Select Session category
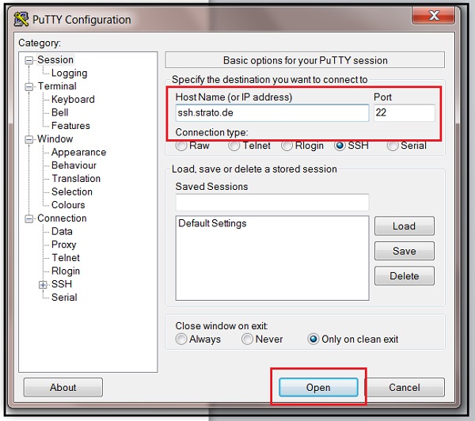Viewport: 475px width, 421px height. [55, 59]
